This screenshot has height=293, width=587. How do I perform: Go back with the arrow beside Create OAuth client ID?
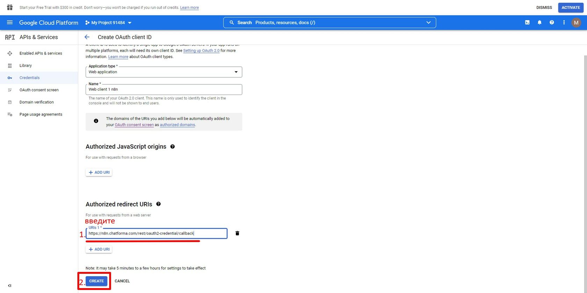(87, 37)
